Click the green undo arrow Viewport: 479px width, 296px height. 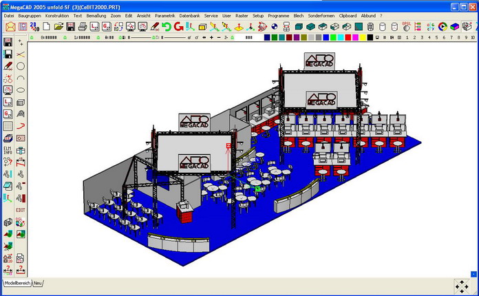click(167, 27)
